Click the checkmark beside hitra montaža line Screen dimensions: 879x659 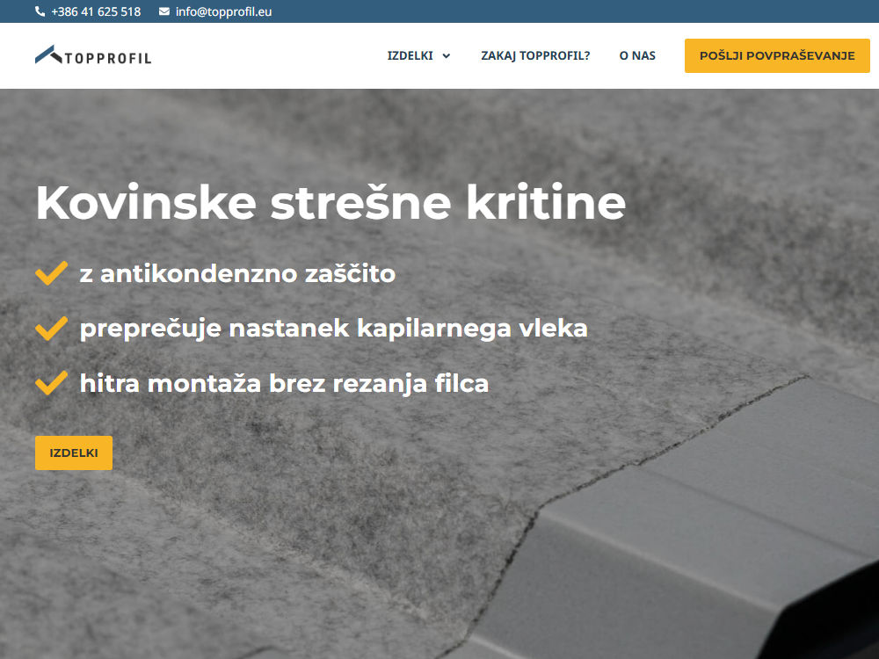click(51, 383)
